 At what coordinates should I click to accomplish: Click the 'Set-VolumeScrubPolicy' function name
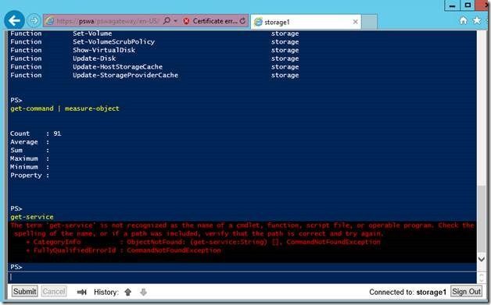click(113, 41)
